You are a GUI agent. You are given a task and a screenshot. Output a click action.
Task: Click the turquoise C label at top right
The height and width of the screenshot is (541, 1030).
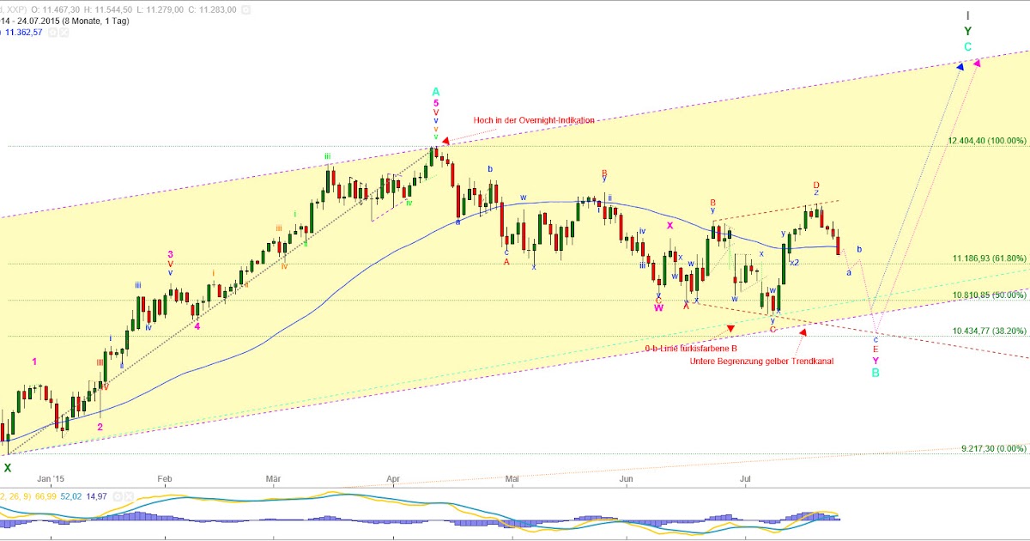point(967,46)
